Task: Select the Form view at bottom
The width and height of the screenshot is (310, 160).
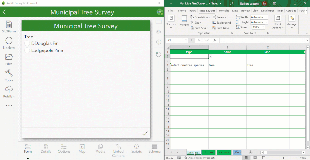Action: [28, 149]
